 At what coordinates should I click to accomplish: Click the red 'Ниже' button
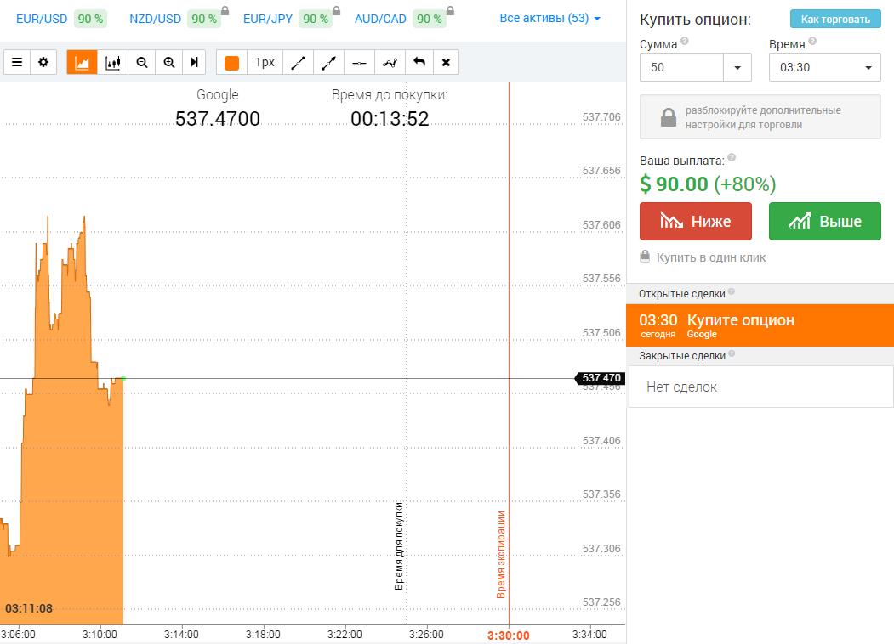[696, 221]
